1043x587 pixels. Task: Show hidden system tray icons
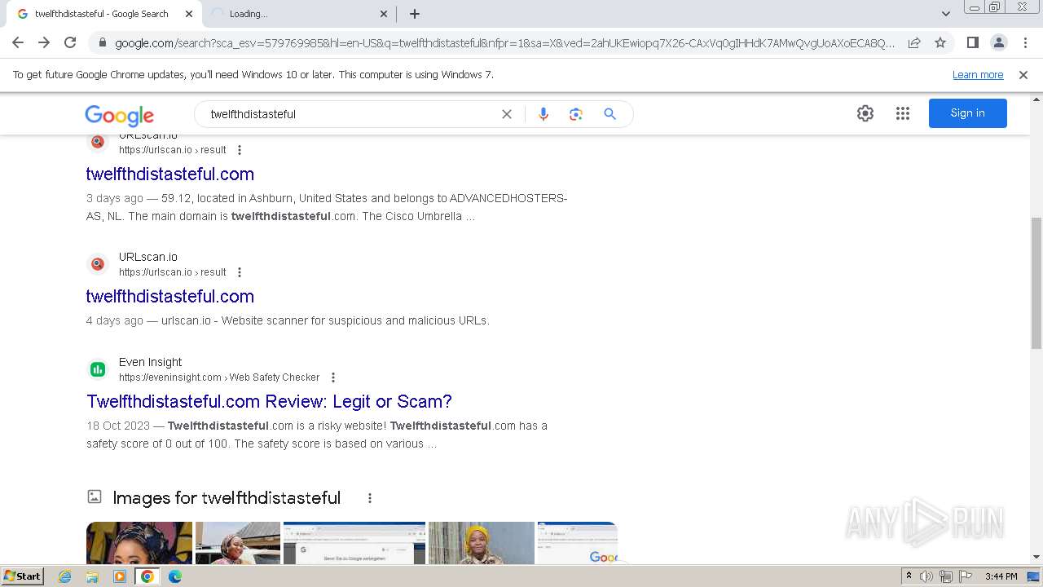(x=909, y=576)
